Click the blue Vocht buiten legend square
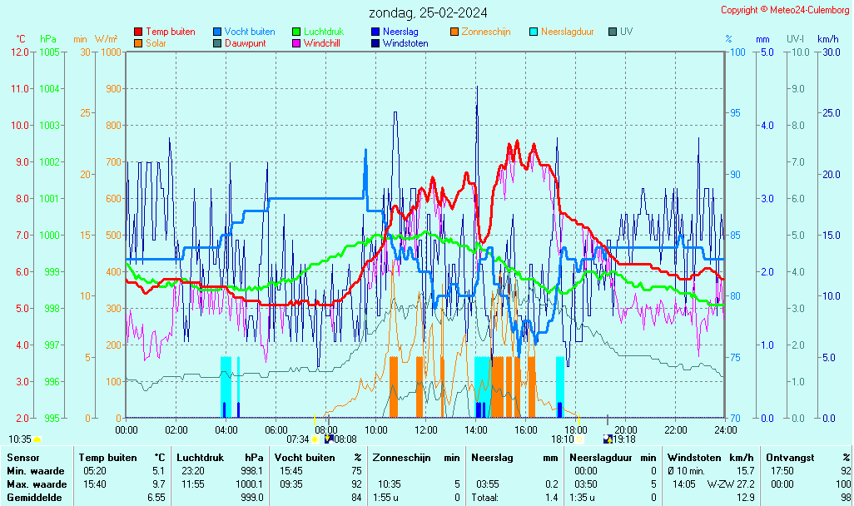 coord(217,32)
